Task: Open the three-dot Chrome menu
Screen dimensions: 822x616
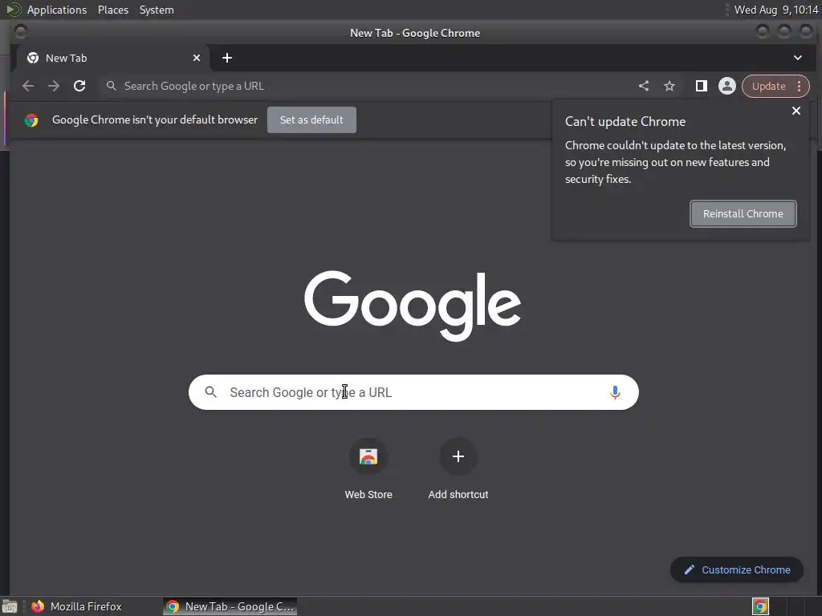Action: click(x=800, y=86)
